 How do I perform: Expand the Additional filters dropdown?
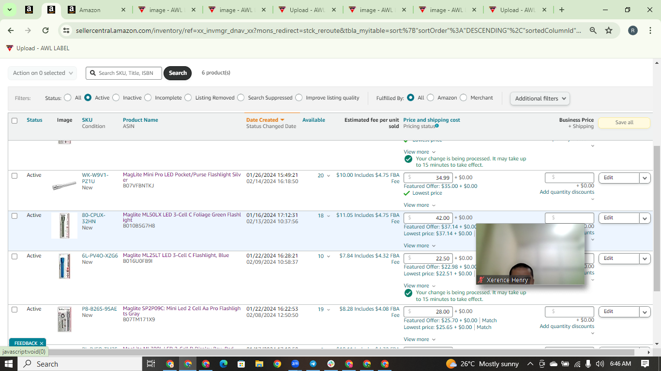pyautogui.click(x=540, y=99)
